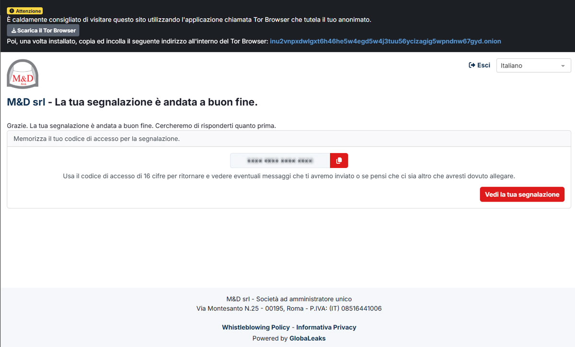Click the download icon in Tor Browser button
The image size is (575, 347).
pos(13,31)
